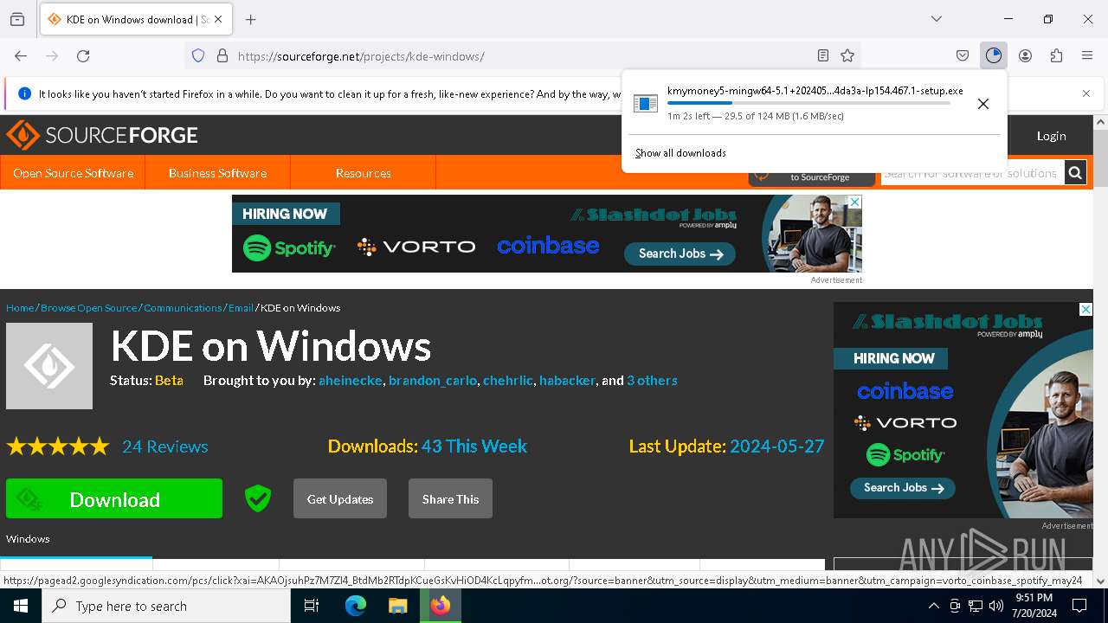Image resolution: width=1108 pixels, height=623 pixels.
Task: Click the Firefox taskbar icon
Action: point(440,606)
